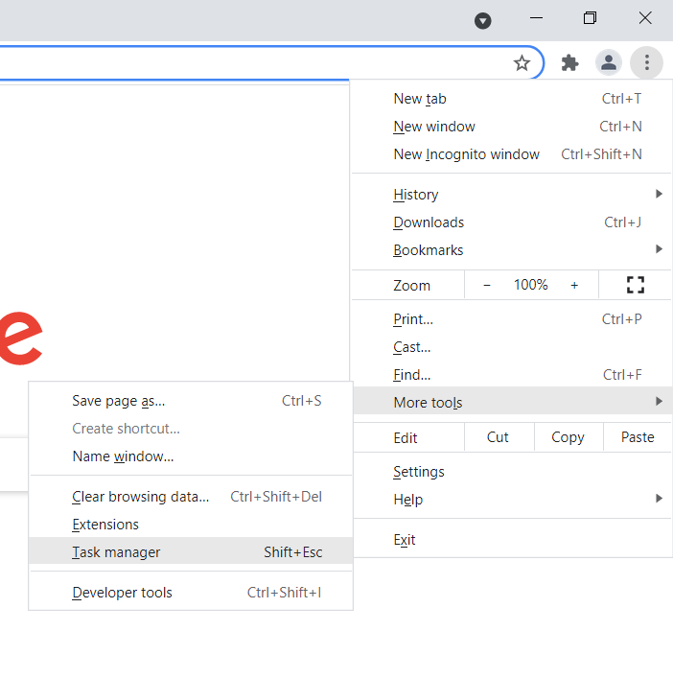Increase zoom with the plus button
This screenshot has width=673, height=678.
point(574,285)
